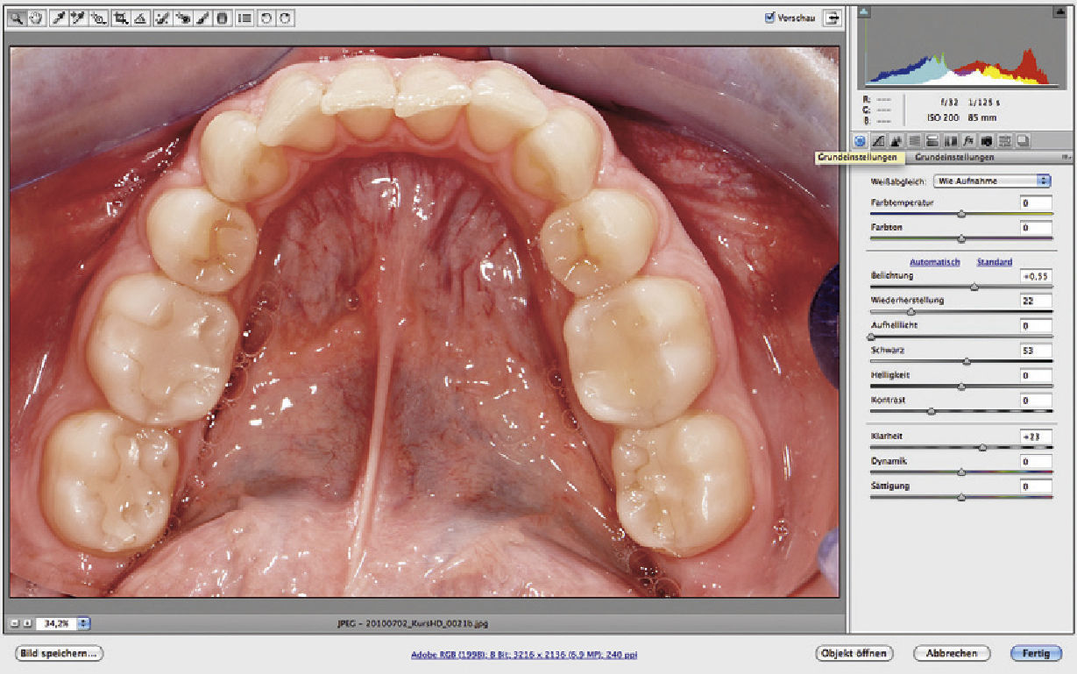Open the Camera Calibration panel tab
Image resolution: width=1077 pixels, height=674 pixels.
986,140
